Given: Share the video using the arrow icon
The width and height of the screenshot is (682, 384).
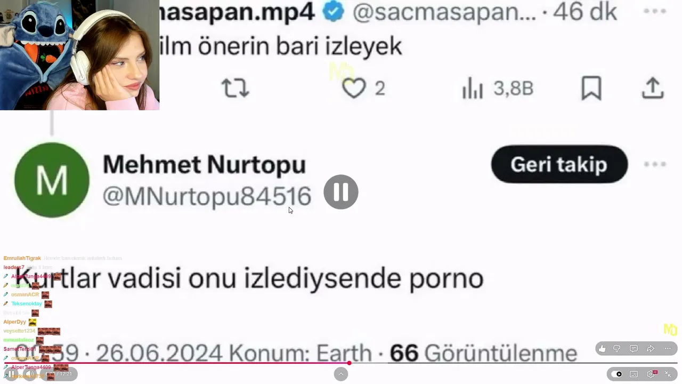Looking at the screenshot, I should [x=651, y=349].
